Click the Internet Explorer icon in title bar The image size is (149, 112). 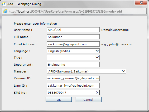4,4
